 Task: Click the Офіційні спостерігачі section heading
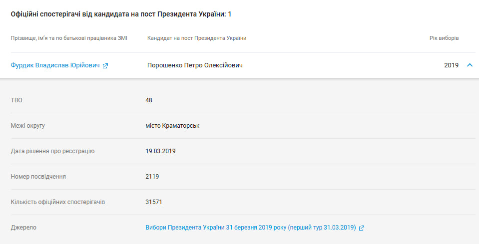point(121,14)
